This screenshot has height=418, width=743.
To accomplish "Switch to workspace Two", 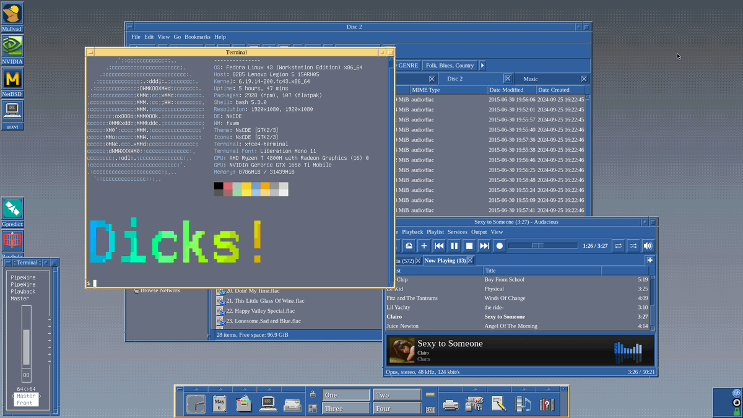I will pos(398,394).
